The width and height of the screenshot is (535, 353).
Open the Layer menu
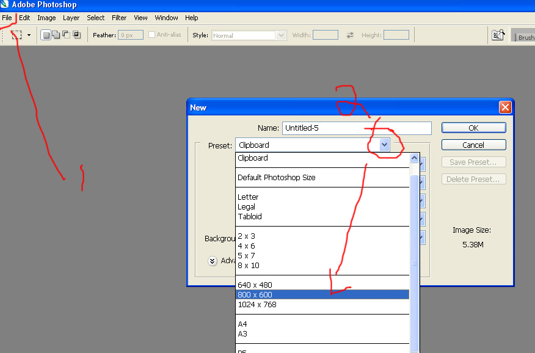pos(71,18)
